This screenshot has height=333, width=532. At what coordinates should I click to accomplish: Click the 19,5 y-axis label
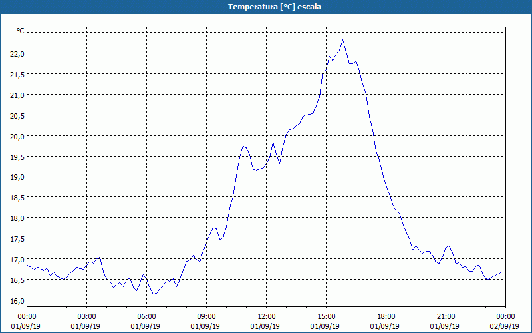17,157
